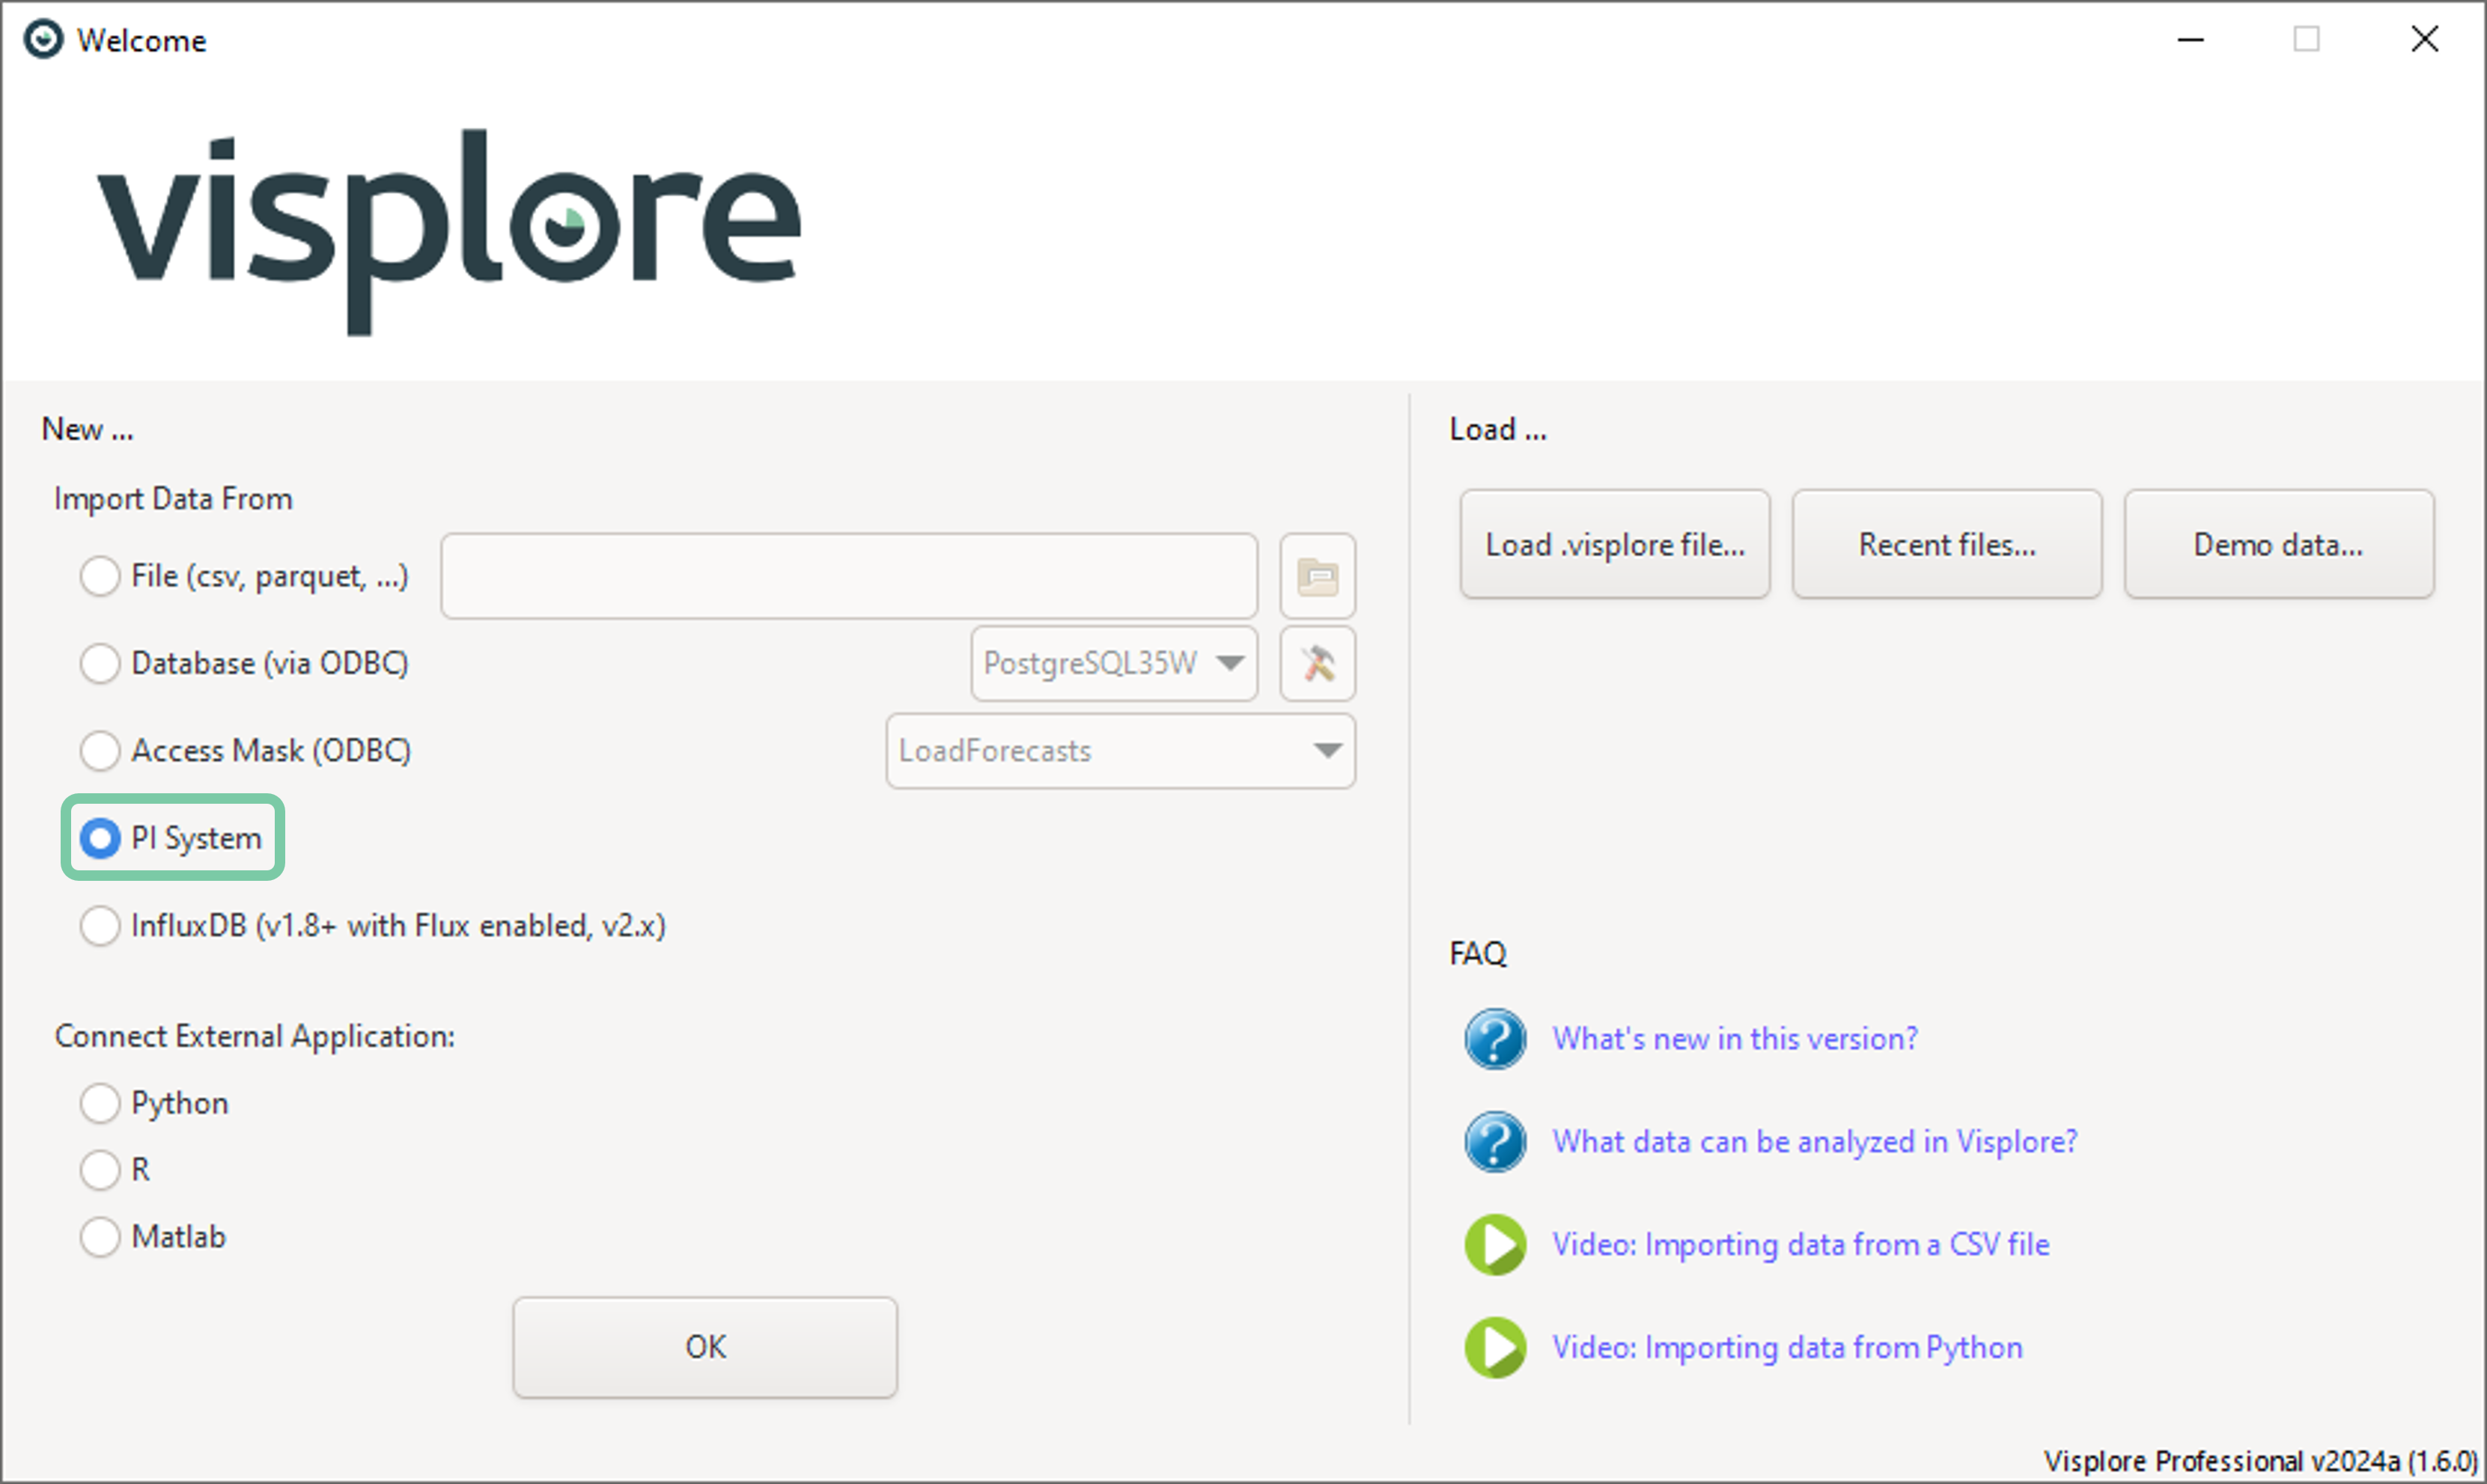Image resolution: width=2487 pixels, height=1484 pixels.
Task: Click the file browse folder icon
Action: (x=1318, y=576)
